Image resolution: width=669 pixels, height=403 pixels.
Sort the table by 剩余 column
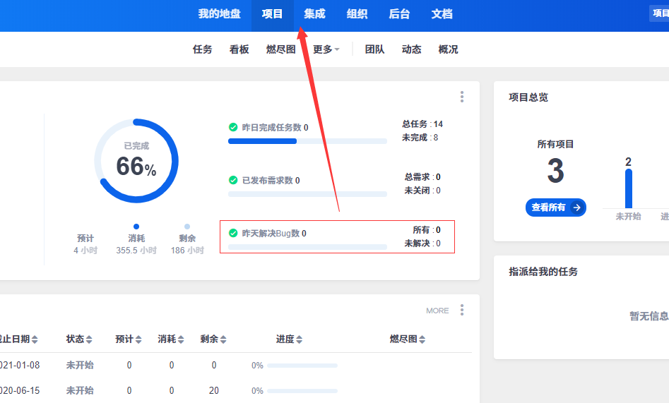213,339
